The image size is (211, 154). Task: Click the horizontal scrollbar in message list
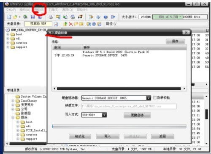click(119, 88)
